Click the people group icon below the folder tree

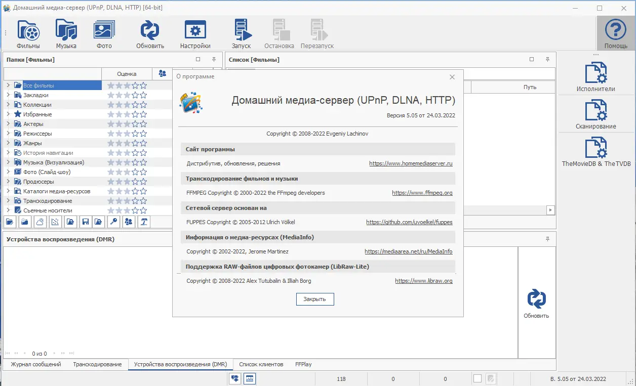(129, 221)
